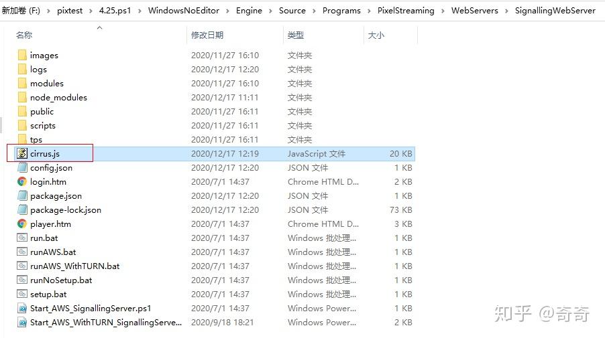
Task: Select the file name Start_AWS_SignallingServer.ps1
Action: point(91,309)
